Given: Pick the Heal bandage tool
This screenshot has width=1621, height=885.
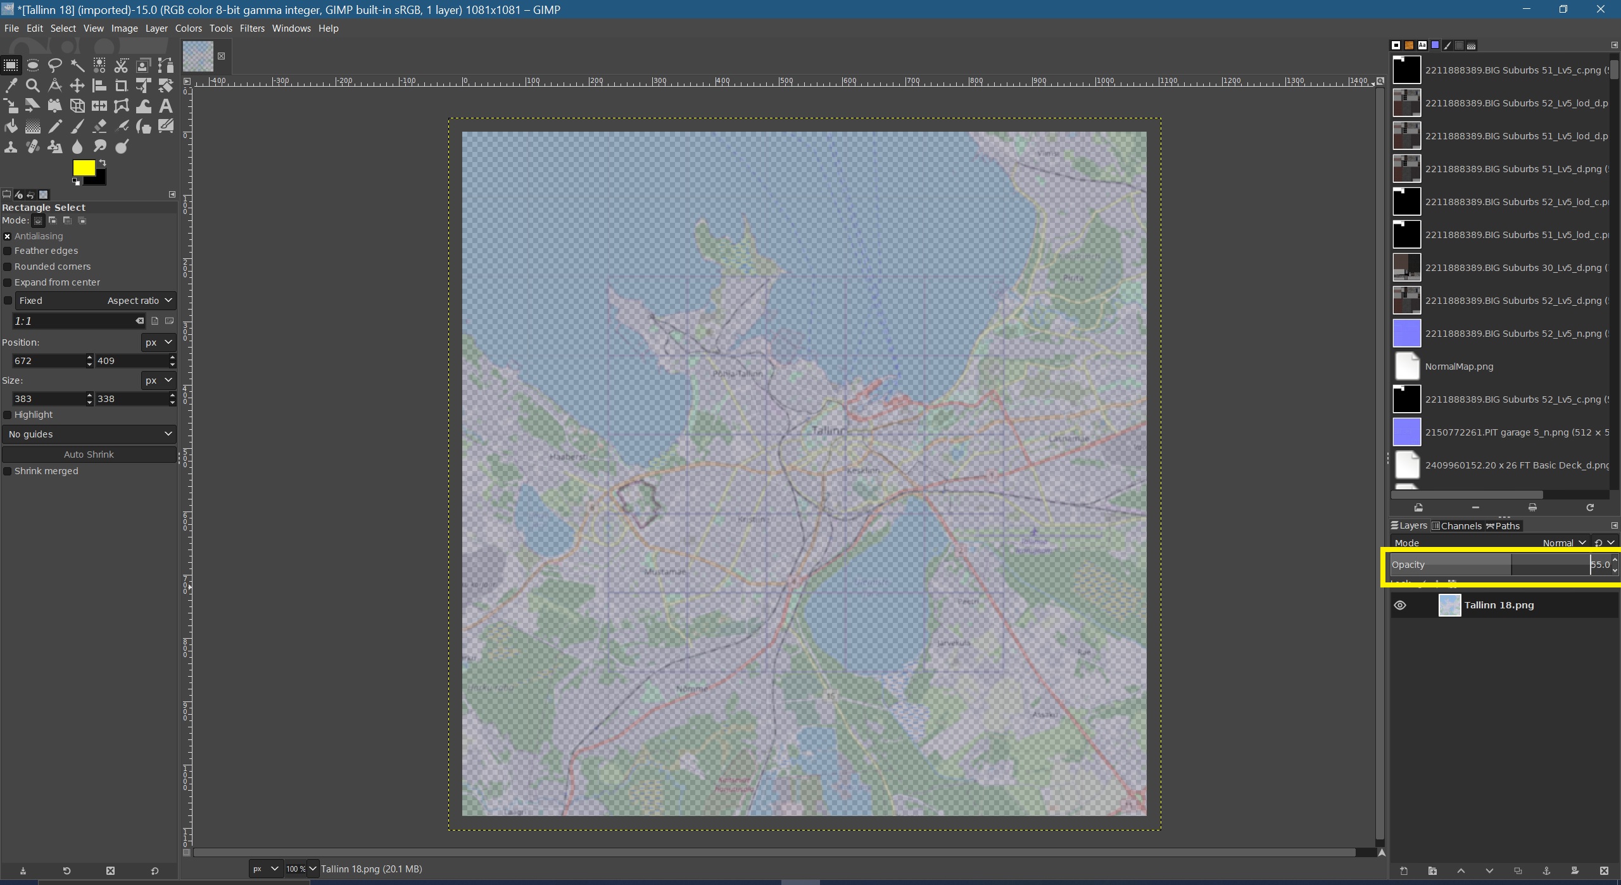Looking at the screenshot, I should 33,147.
